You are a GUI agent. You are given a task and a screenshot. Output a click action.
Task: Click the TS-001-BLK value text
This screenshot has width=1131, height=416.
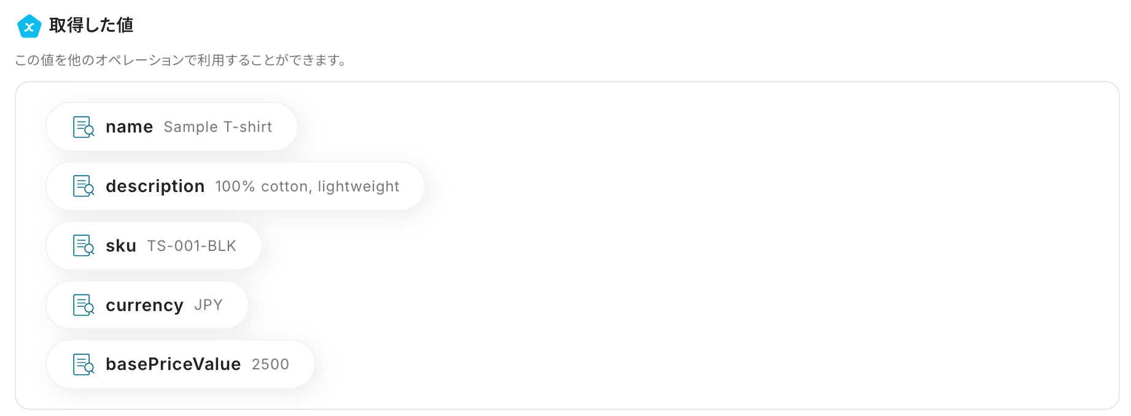[192, 246]
